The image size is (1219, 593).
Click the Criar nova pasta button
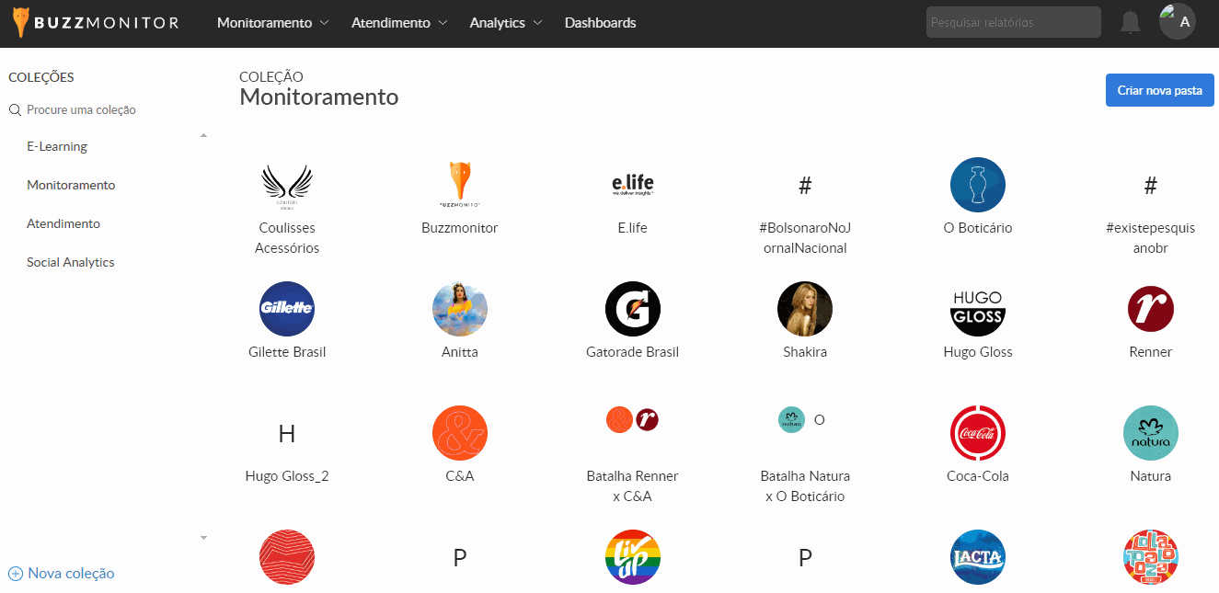coord(1159,90)
